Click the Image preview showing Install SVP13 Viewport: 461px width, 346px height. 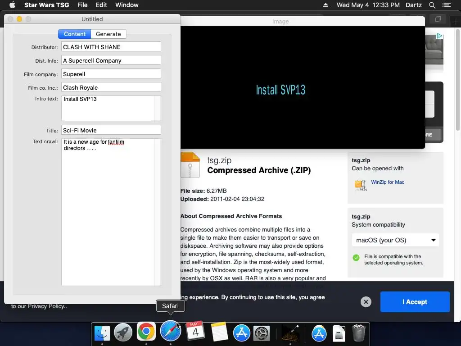303,87
